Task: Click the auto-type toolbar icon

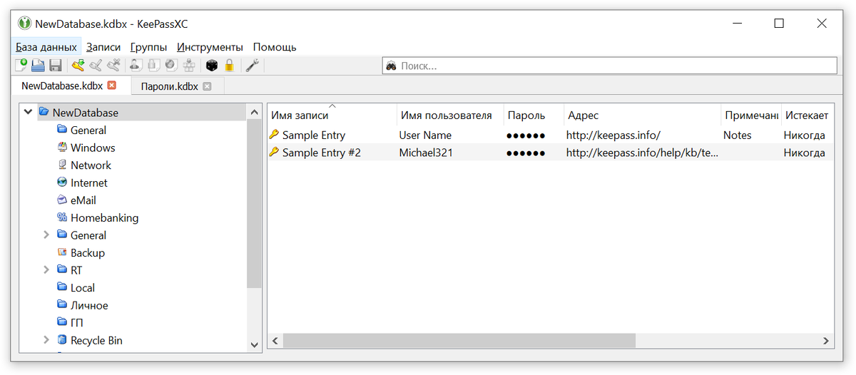Action: (x=189, y=66)
